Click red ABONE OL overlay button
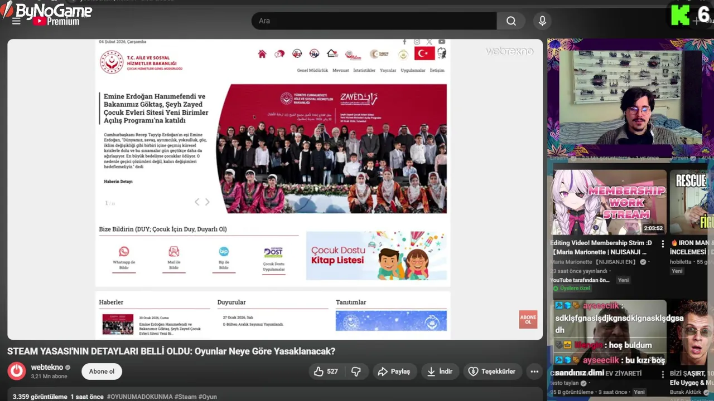The width and height of the screenshot is (714, 401). click(528, 319)
